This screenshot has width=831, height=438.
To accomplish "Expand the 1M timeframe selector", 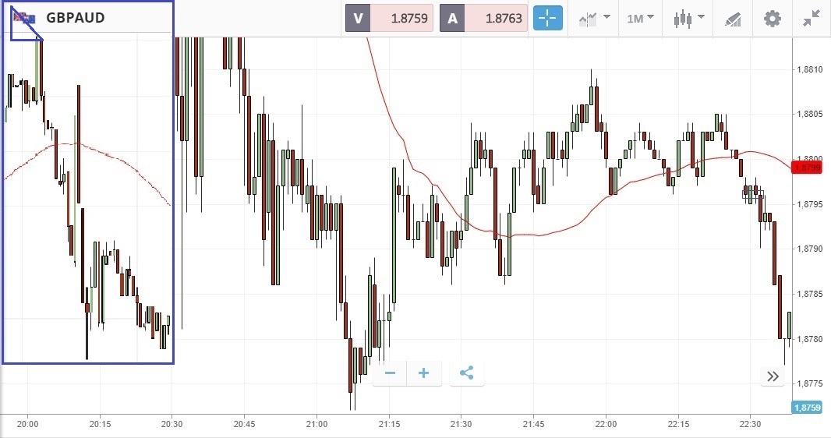I will click(641, 18).
